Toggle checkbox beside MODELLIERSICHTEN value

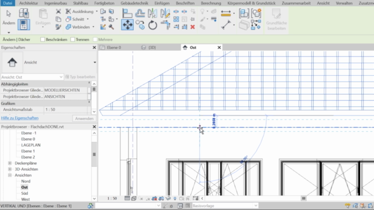click(x=89, y=90)
